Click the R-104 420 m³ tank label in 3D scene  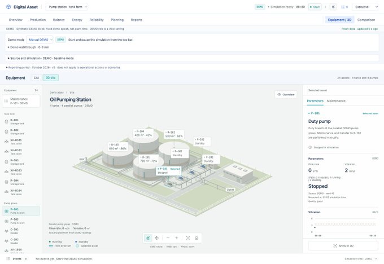point(143,133)
